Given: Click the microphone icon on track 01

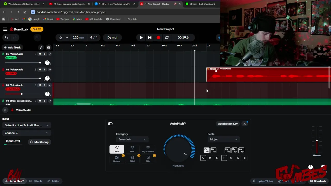Looking at the screenshot, I should pyautogui.click(x=3, y=54).
